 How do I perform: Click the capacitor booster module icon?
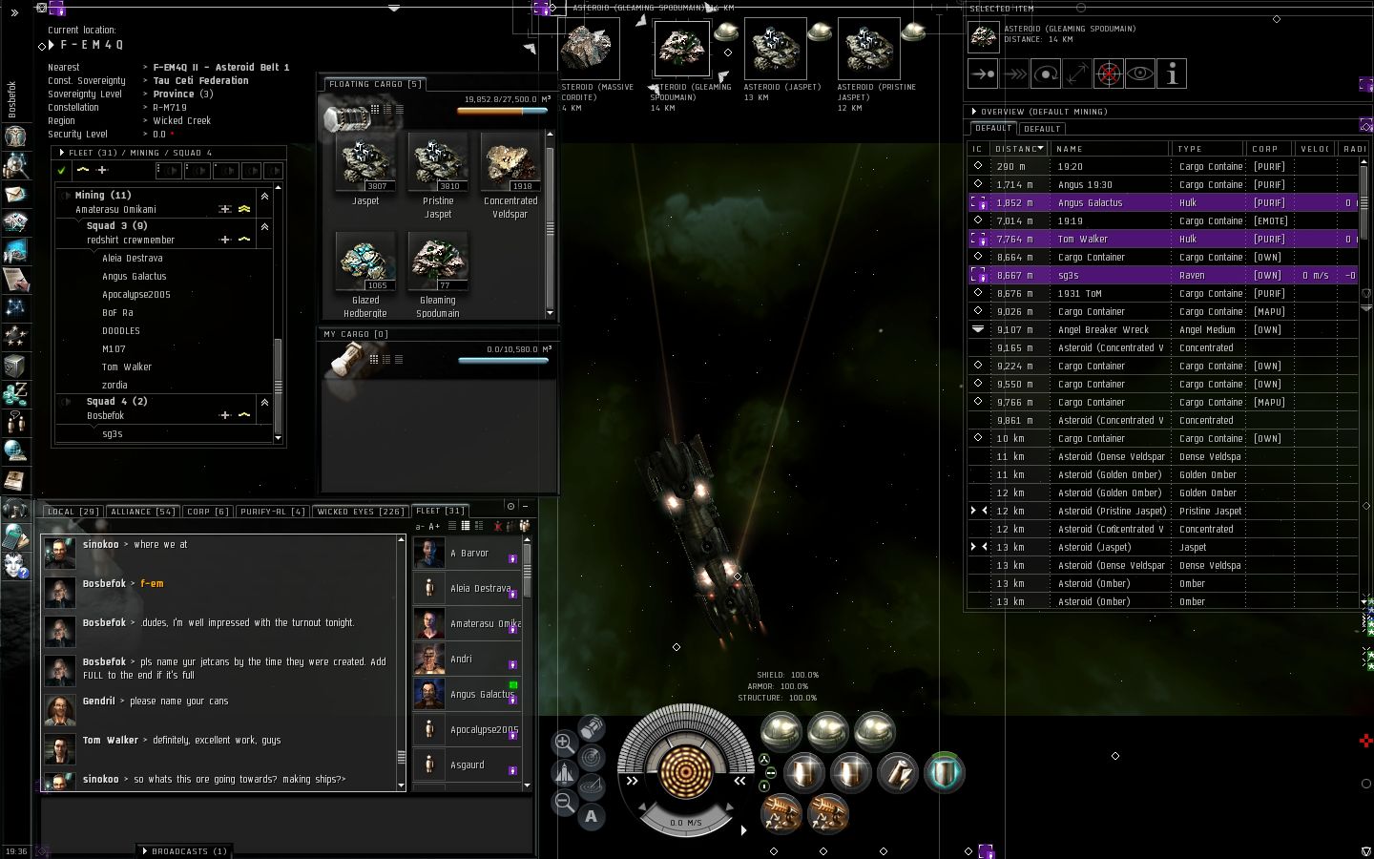click(x=898, y=772)
